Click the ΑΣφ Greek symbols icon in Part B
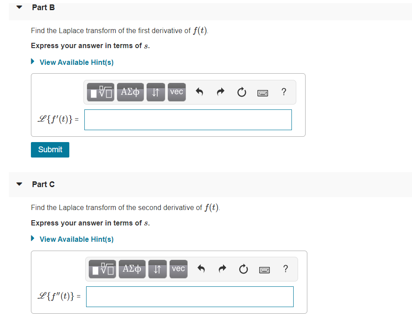Screen dimensions: 412x319 tap(130, 92)
